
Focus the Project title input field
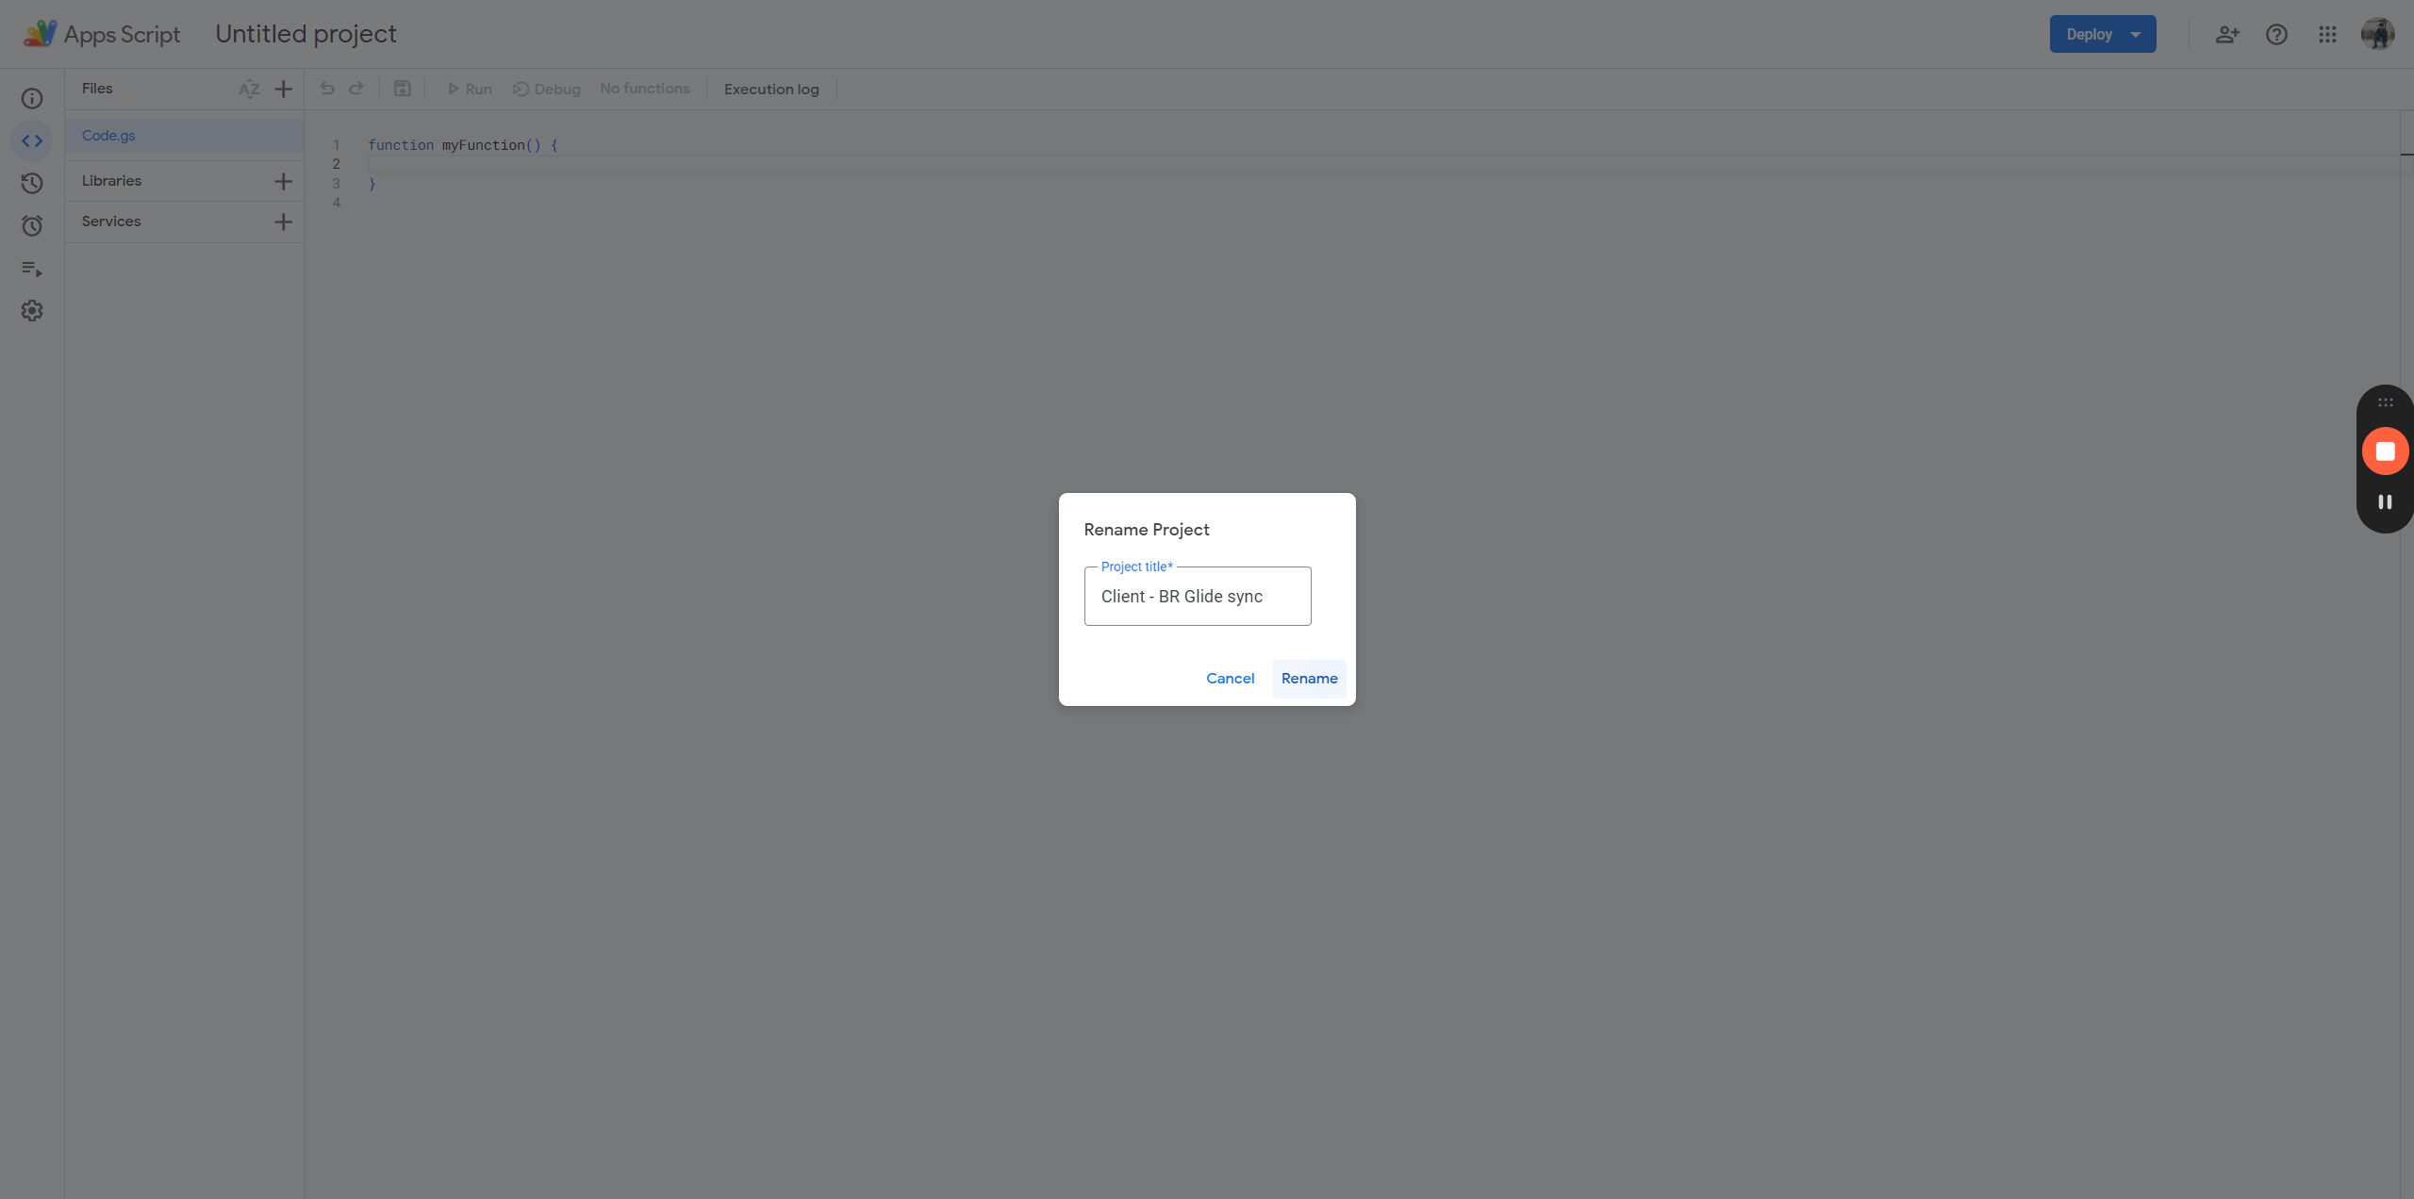click(1198, 596)
